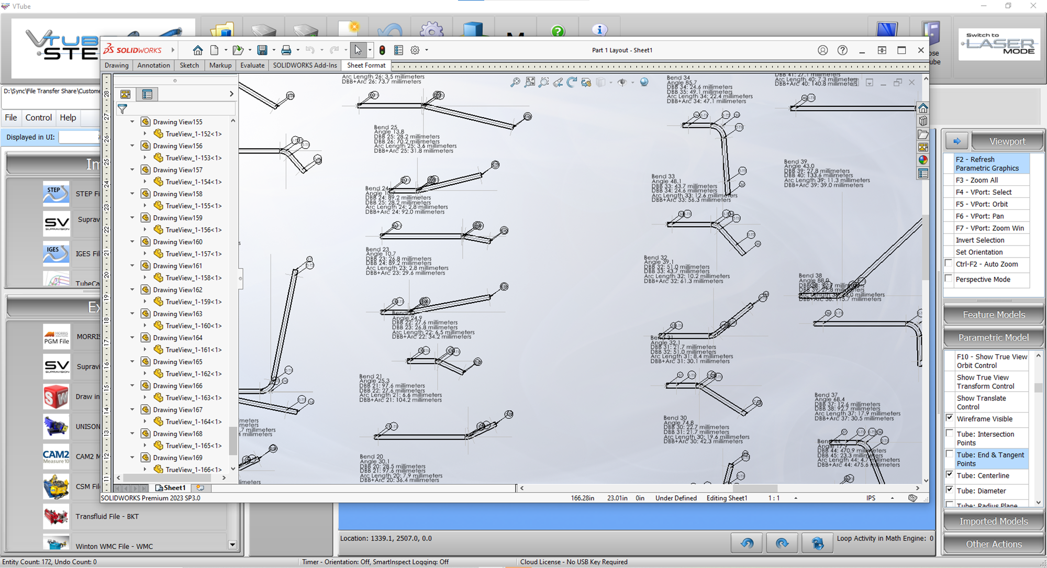Click the Displayed in UI input field

(x=79, y=137)
